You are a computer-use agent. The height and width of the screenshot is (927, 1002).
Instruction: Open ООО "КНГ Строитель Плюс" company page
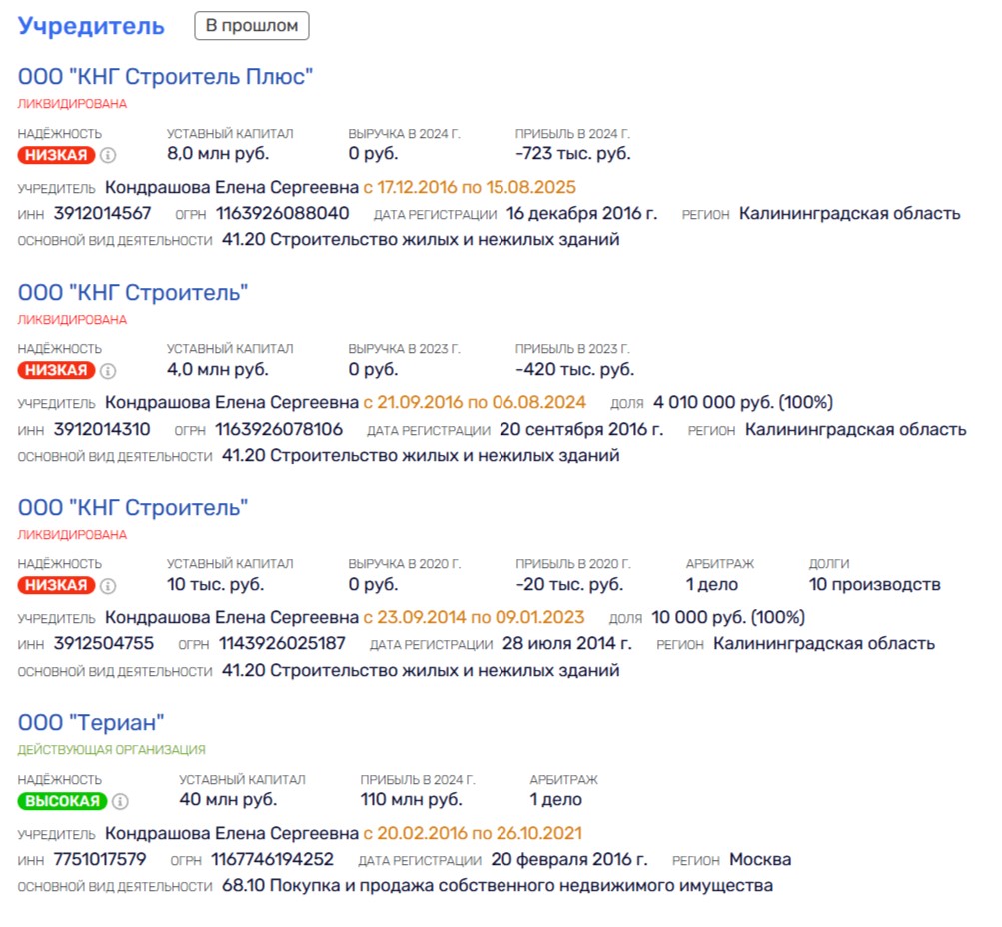tap(166, 77)
